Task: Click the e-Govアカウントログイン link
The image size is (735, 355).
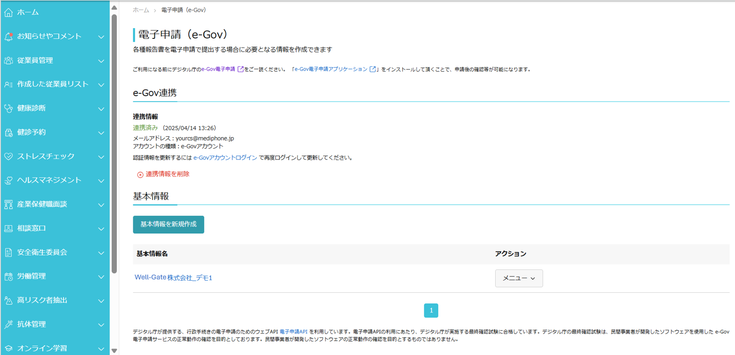Action: click(x=225, y=158)
